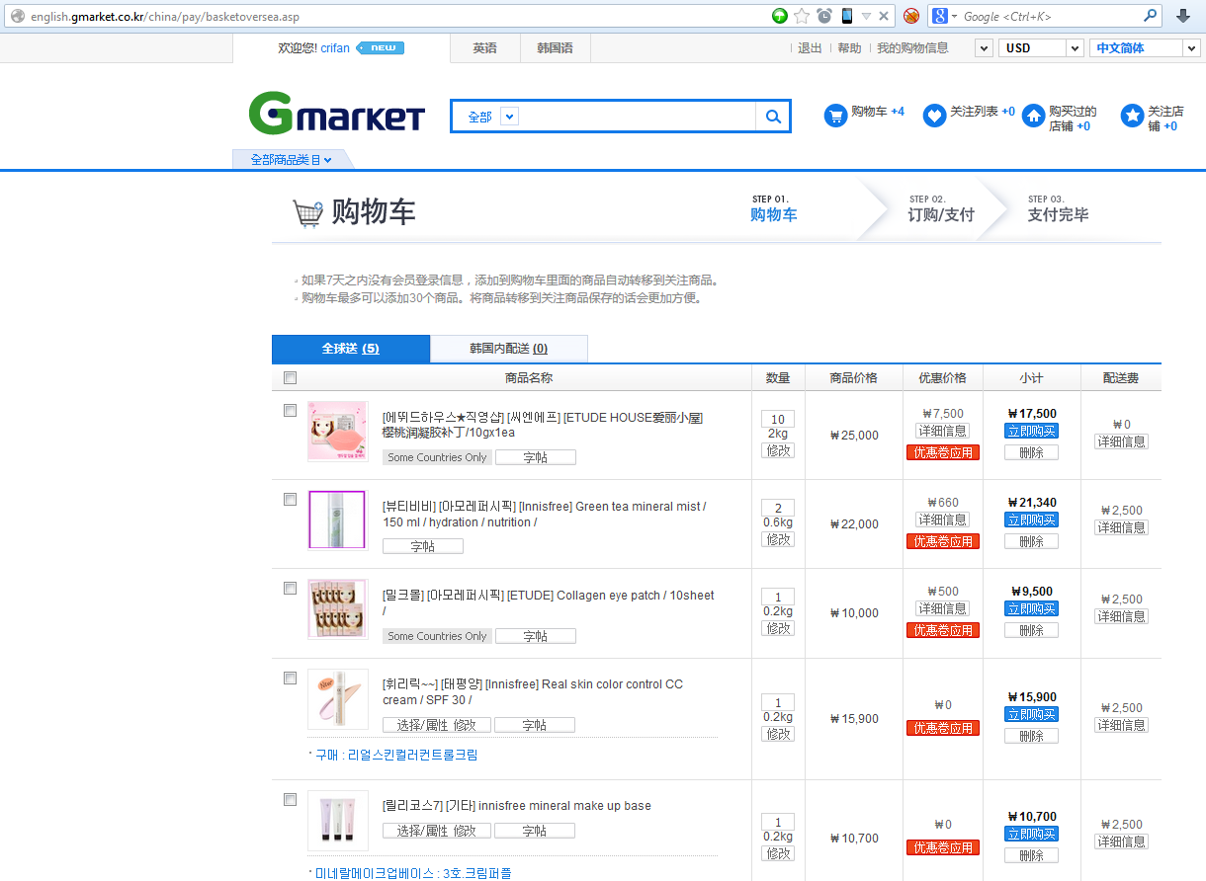
Task: Click the Google search input field
Action: 1050,16
